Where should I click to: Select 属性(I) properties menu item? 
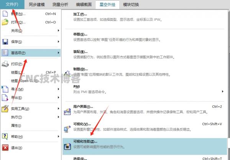coord(16,125)
